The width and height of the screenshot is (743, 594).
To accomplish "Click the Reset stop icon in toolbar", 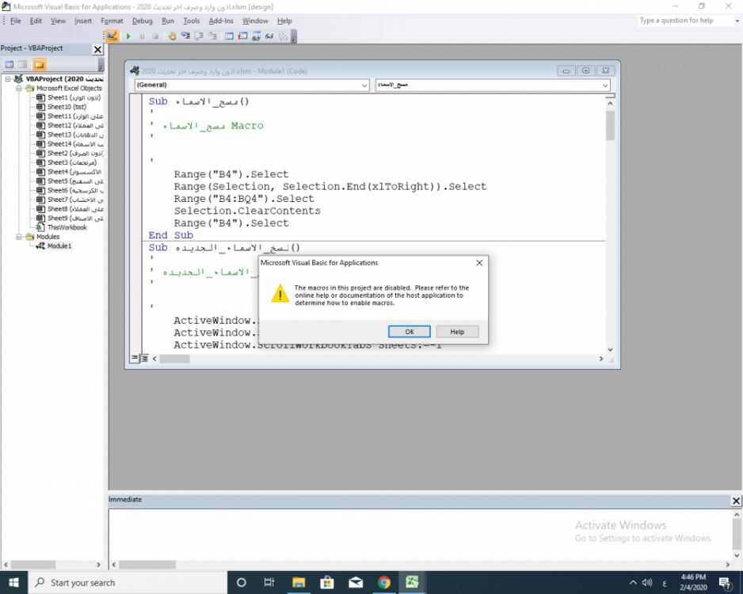I will [x=155, y=36].
